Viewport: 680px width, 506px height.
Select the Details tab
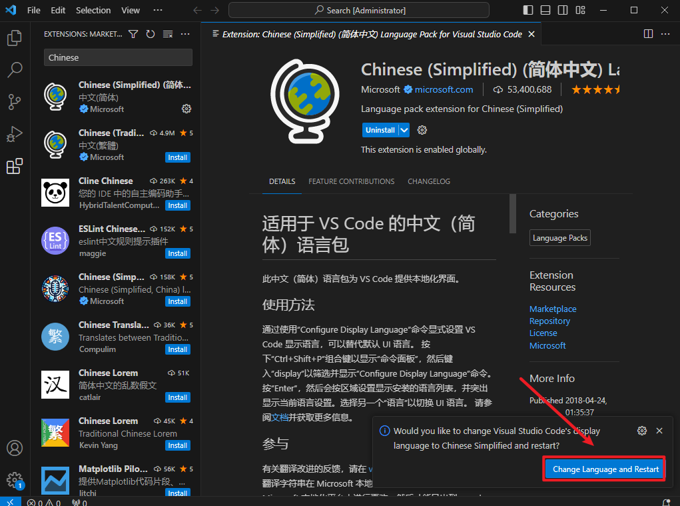pos(282,181)
